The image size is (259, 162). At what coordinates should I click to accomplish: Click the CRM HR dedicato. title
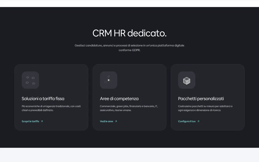129,33
